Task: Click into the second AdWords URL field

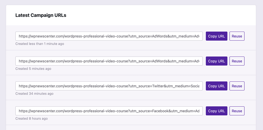Action: tap(109, 61)
